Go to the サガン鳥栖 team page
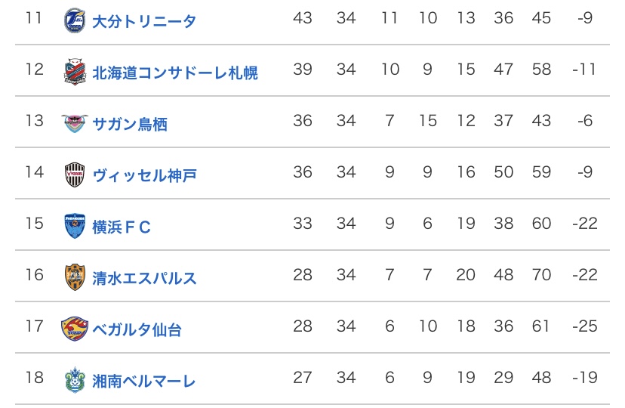Viewport: 625px width, 408px height. pyautogui.click(x=130, y=124)
